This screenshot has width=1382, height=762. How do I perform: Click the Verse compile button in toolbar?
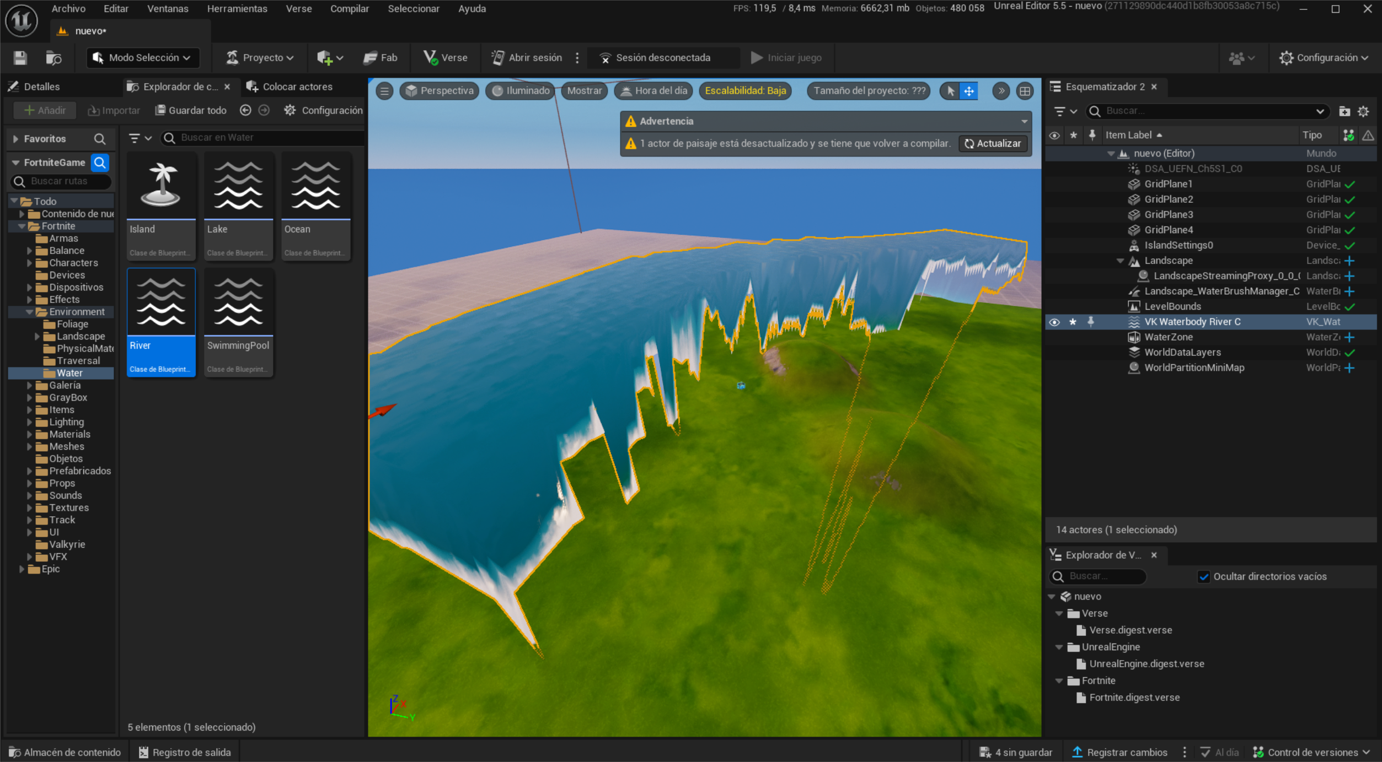(x=445, y=58)
